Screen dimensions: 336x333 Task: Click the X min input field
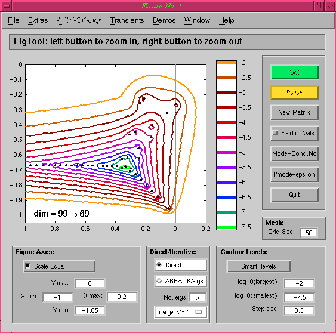point(57,297)
